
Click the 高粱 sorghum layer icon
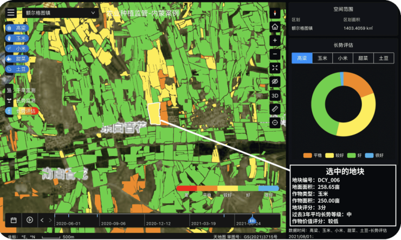click(x=9, y=28)
